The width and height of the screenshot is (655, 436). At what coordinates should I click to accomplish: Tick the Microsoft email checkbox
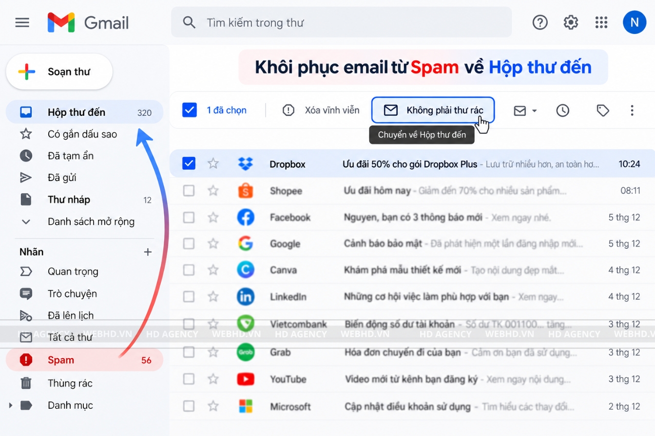pos(189,406)
